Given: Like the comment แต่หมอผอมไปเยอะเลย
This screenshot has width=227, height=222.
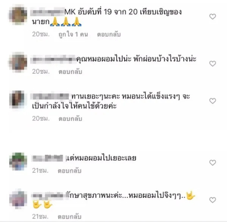Looking at the screenshot, I should point(213,163).
